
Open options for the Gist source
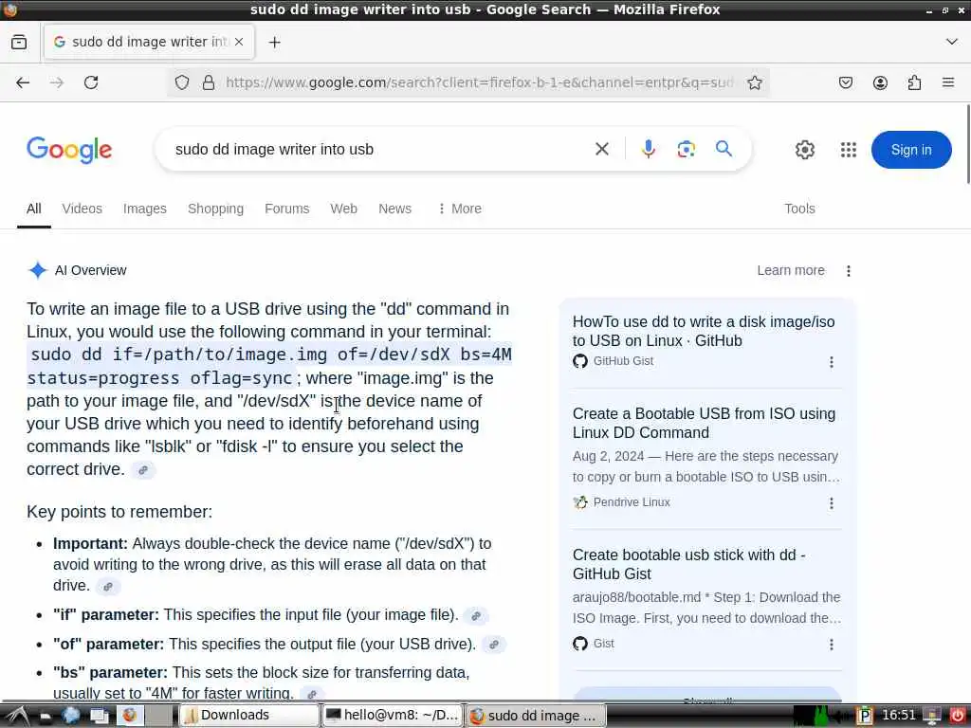pos(831,645)
